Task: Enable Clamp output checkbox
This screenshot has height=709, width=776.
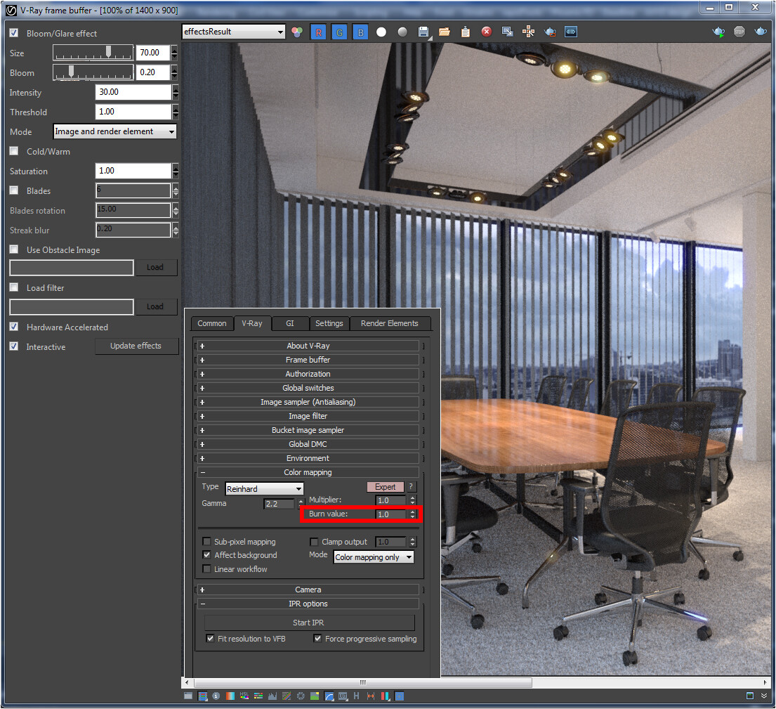Action: [314, 542]
